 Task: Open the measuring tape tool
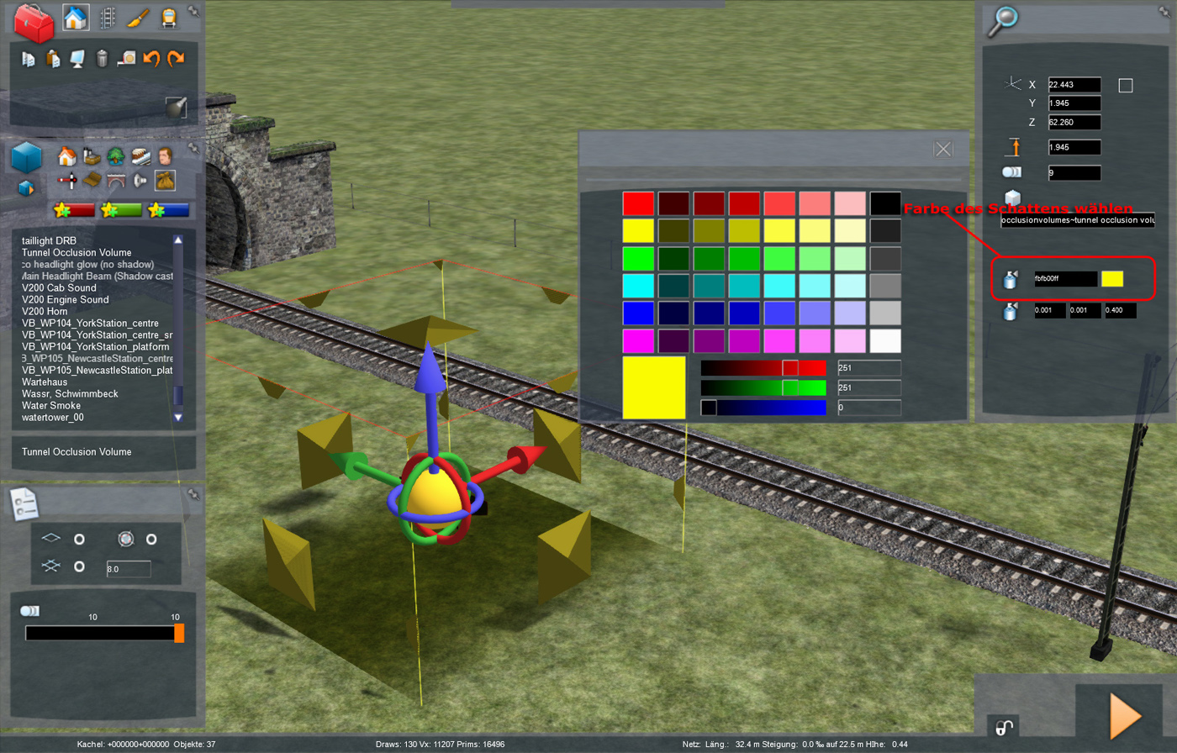(127, 59)
